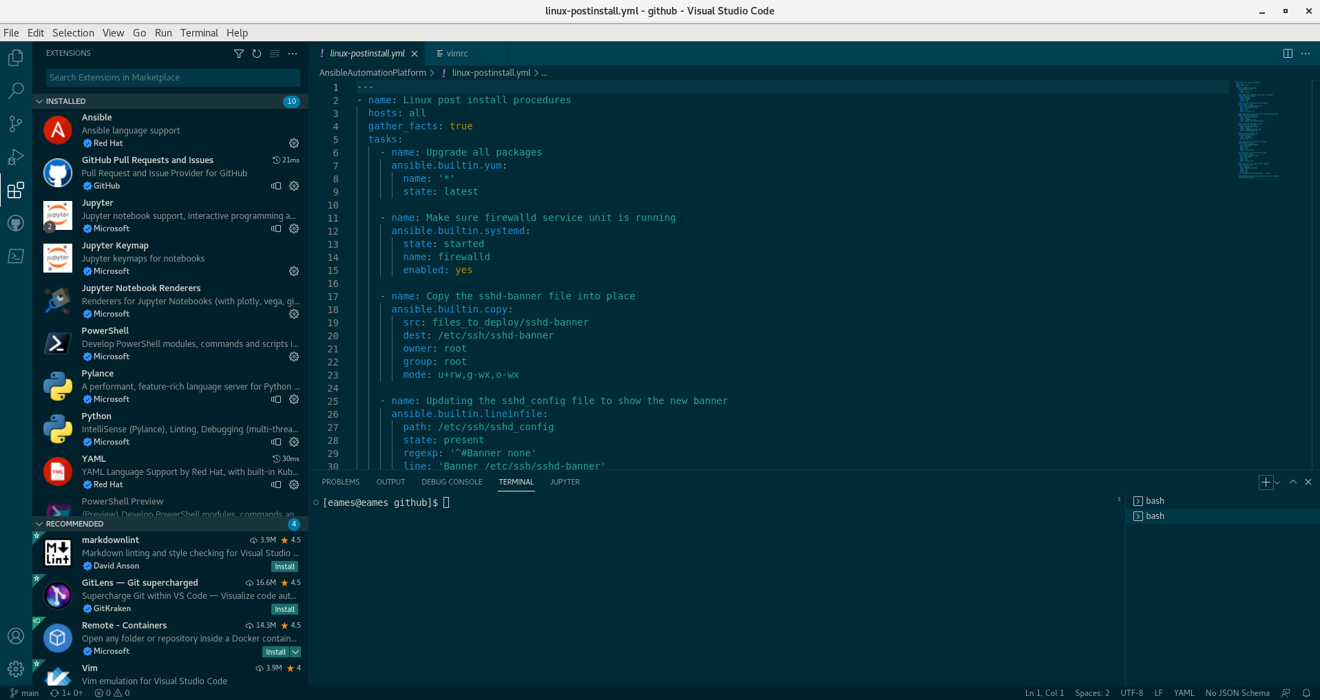This screenshot has width=1320, height=700.
Task: Open the Manage gear in activity bar
Action: (16, 669)
